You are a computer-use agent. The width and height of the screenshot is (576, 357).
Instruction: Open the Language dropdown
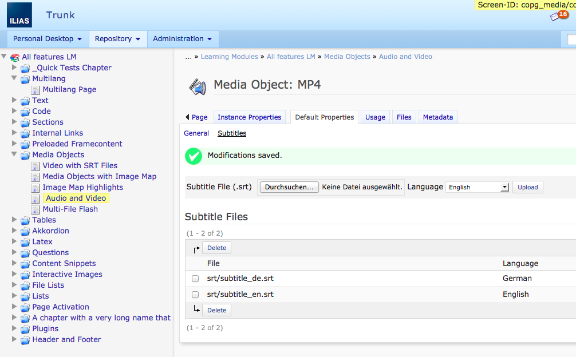click(x=478, y=187)
